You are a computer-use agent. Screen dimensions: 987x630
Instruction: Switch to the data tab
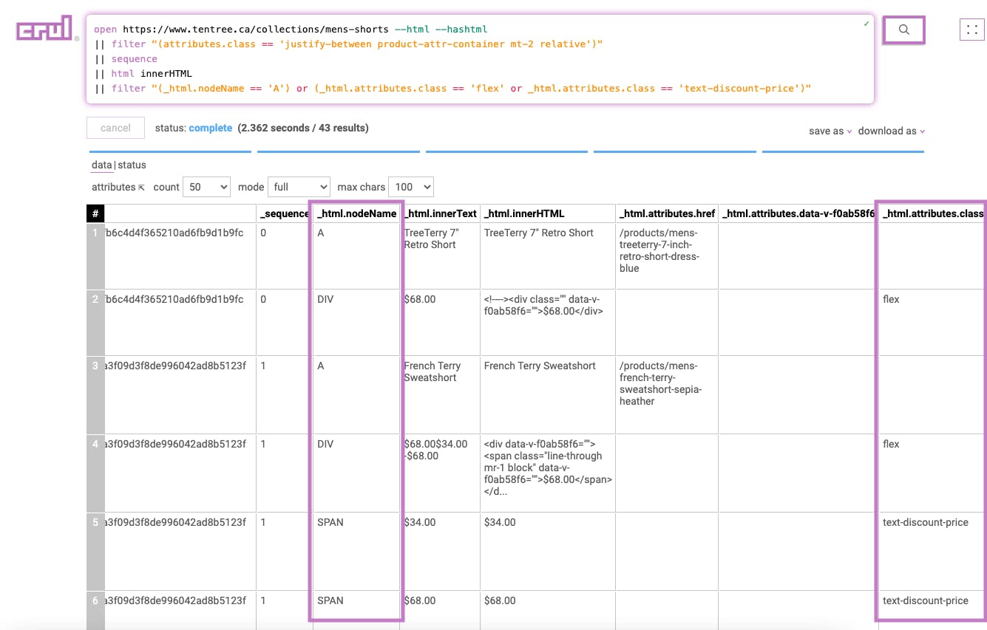[x=102, y=165]
